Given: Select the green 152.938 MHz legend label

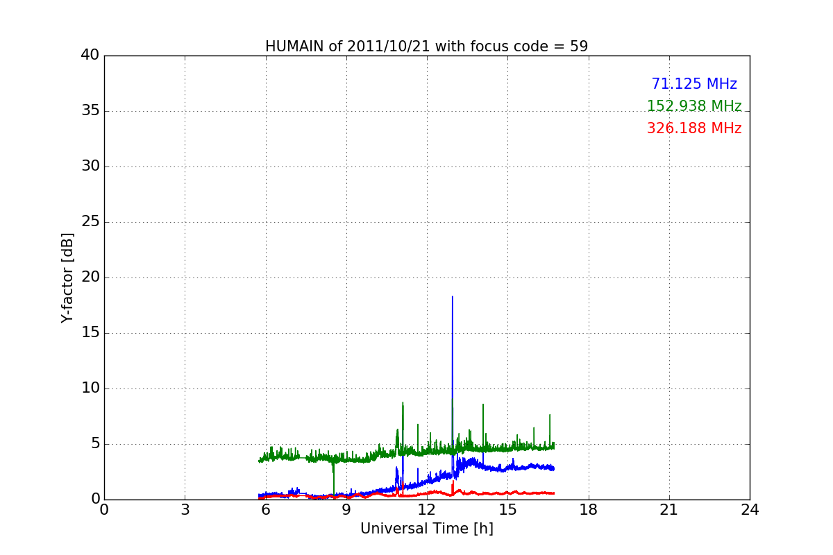Looking at the screenshot, I should click(x=694, y=106).
